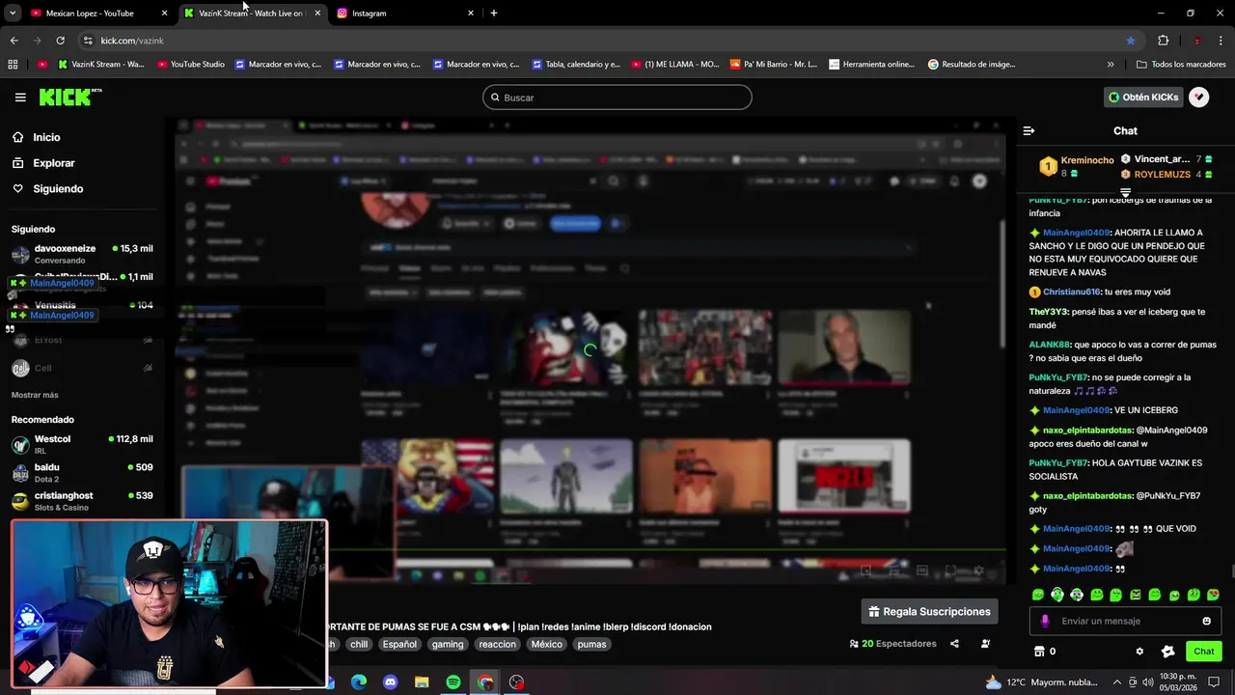Reload the page
Screen dimensions: 1235x695
(60, 41)
